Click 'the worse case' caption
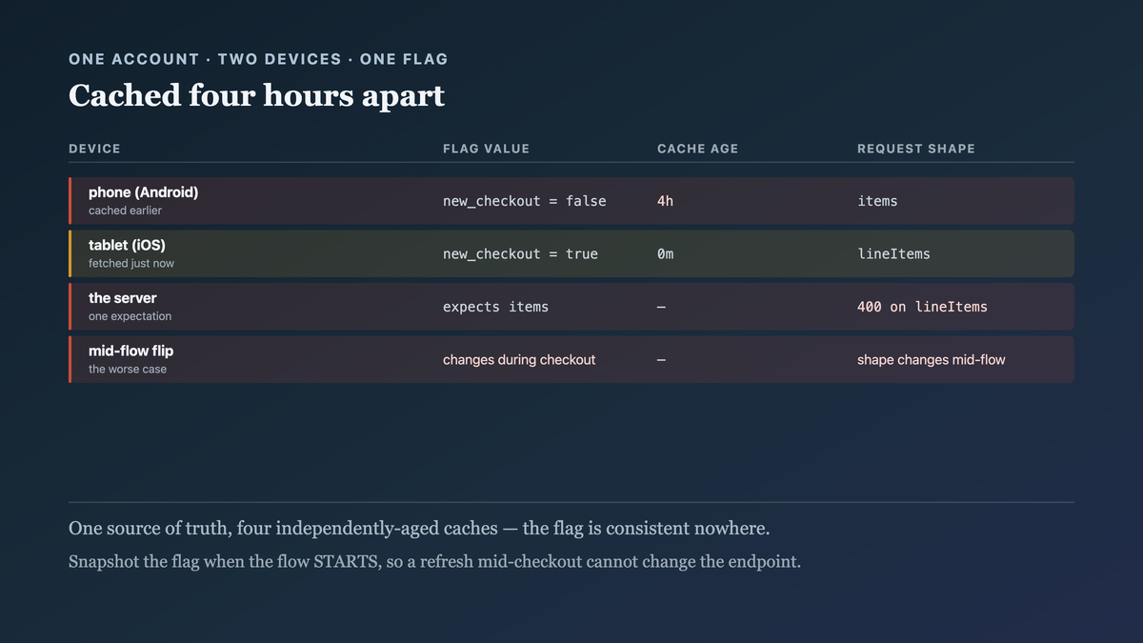This screenshot has height=643, width=1143. [128, 370]
